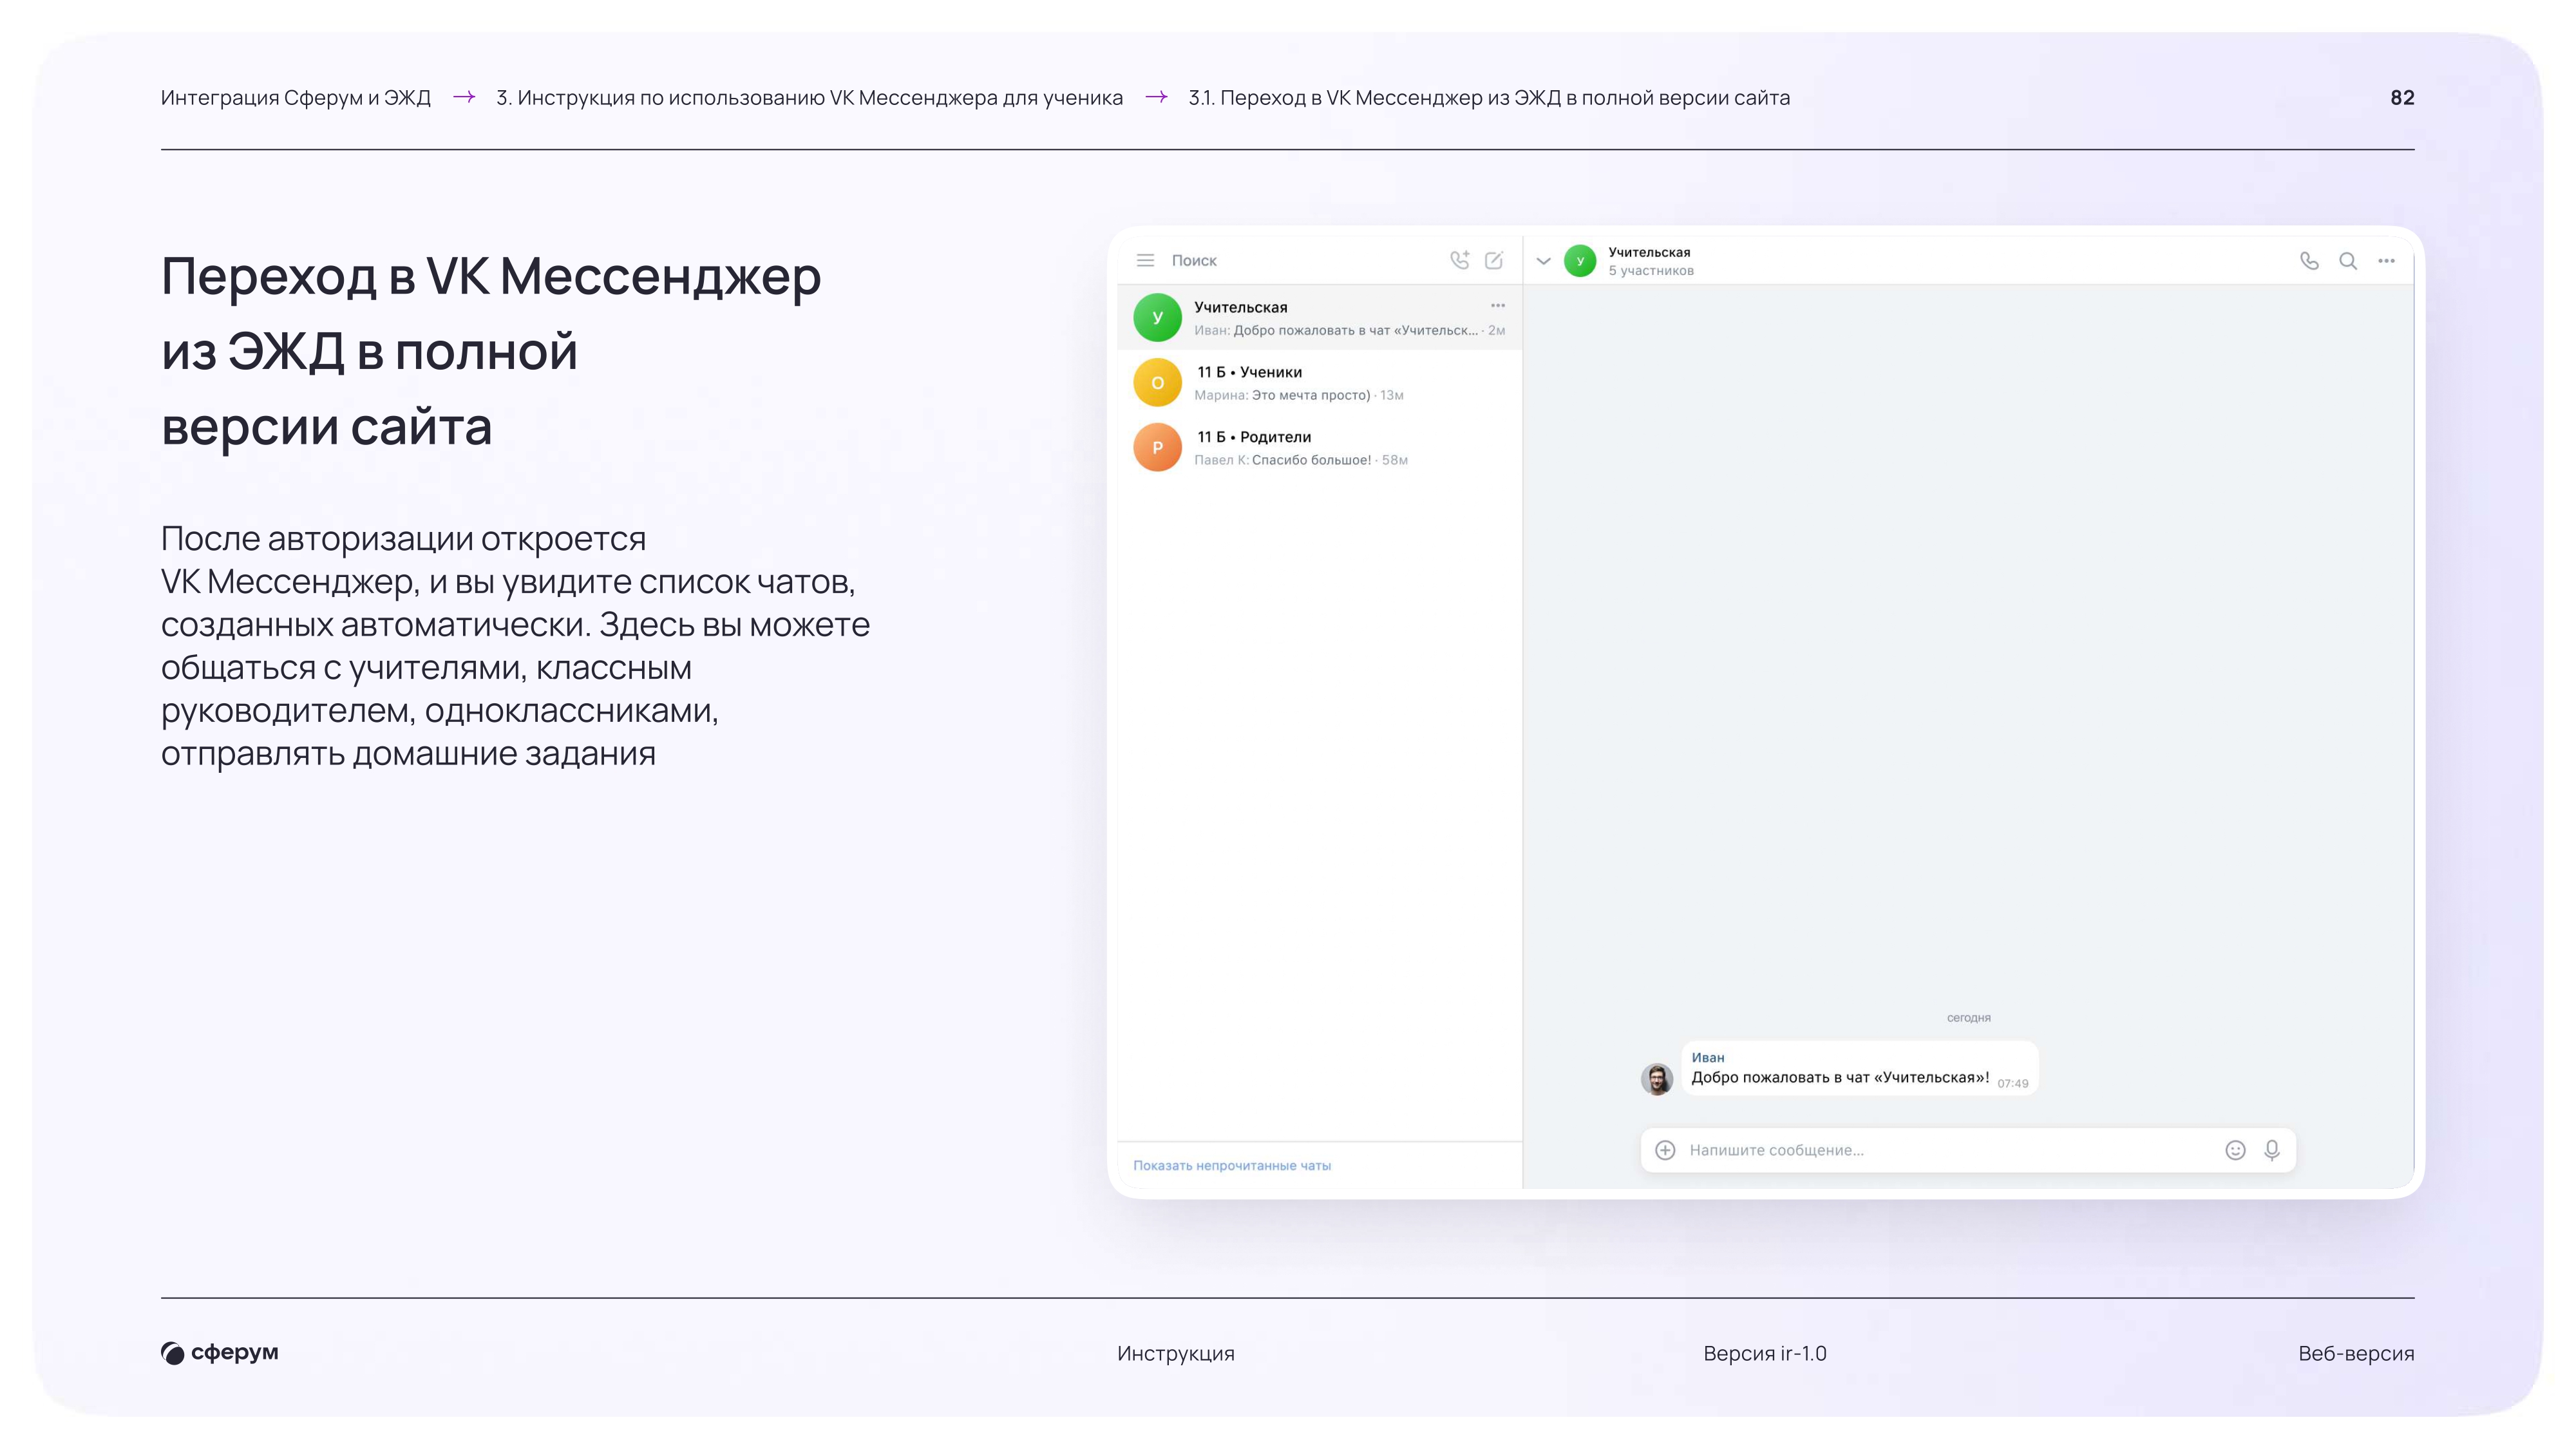Click the Сферум logo in footer
2576x1449 pixels.
point(220,1352)
